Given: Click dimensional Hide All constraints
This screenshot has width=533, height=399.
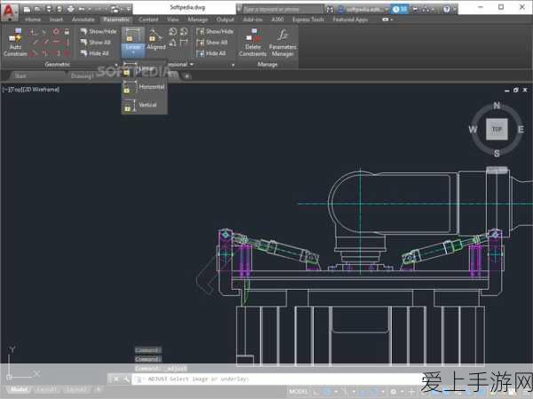Looking at the screenshot, I should pyautogui.click(x=211, y=53).
